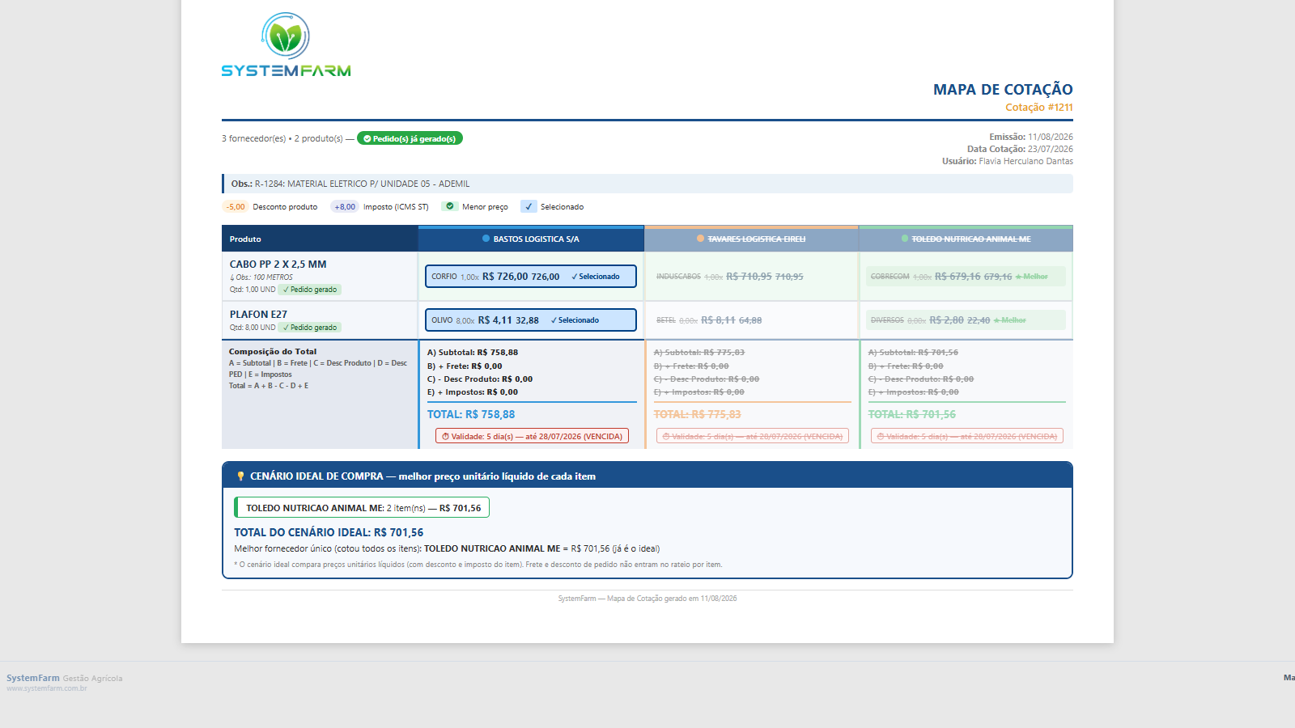The width and height of the screenshot is (1295, 728).
Task: Click the Melhor fornecedor único line
Action: point(447,548)
